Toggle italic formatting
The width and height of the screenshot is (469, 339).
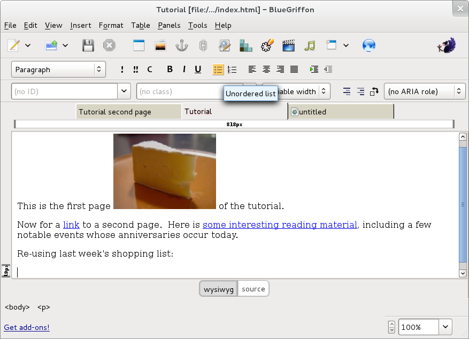(184, 70)
